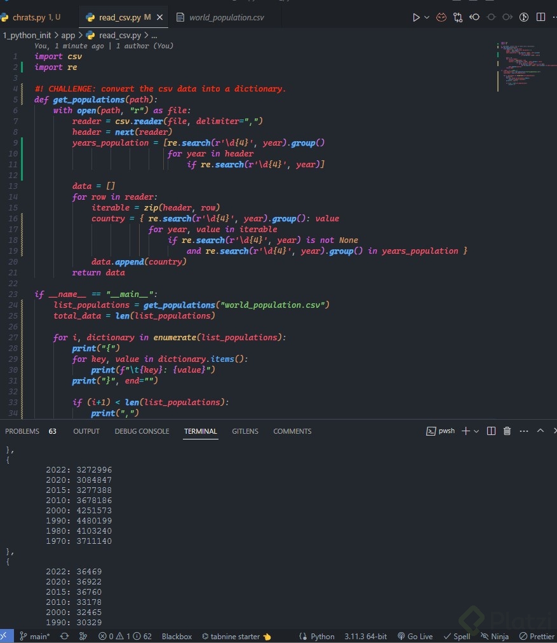Click '2022: 36469' terminal output
557x643 pixels.
(74, 572)
